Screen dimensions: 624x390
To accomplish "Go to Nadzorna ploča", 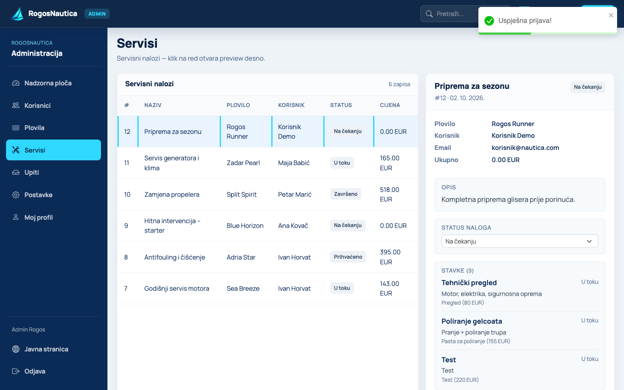I will pyautogui.click(x=53, y=83).
